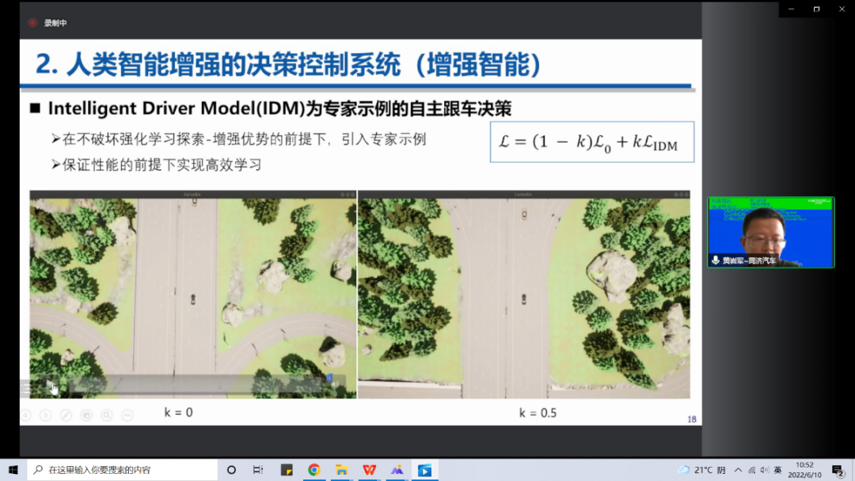Click the red recording indicator icon
The width and height of the screenshot is (855, 481).
[x=32, y=23]
